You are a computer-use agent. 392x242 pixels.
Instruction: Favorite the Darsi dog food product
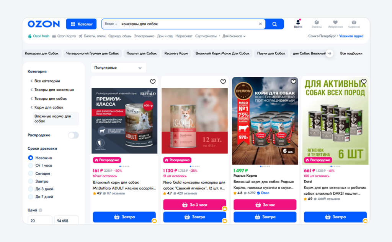click(x=364, y=82)
